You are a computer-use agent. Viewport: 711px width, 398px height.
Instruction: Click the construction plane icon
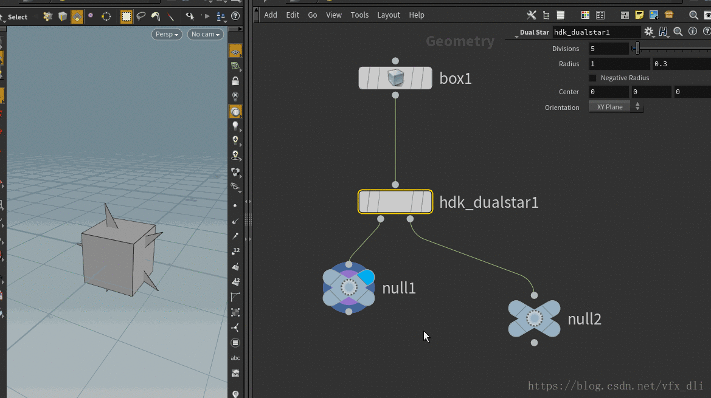point(235,66)
